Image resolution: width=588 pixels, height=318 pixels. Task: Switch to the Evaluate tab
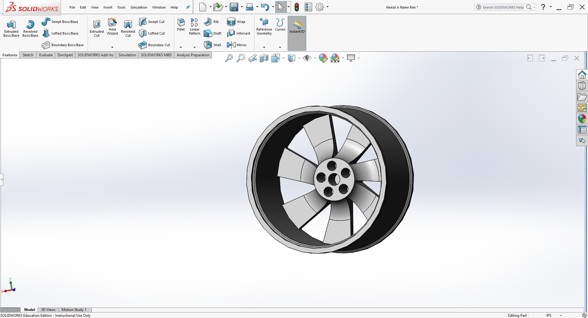[46, 55]
